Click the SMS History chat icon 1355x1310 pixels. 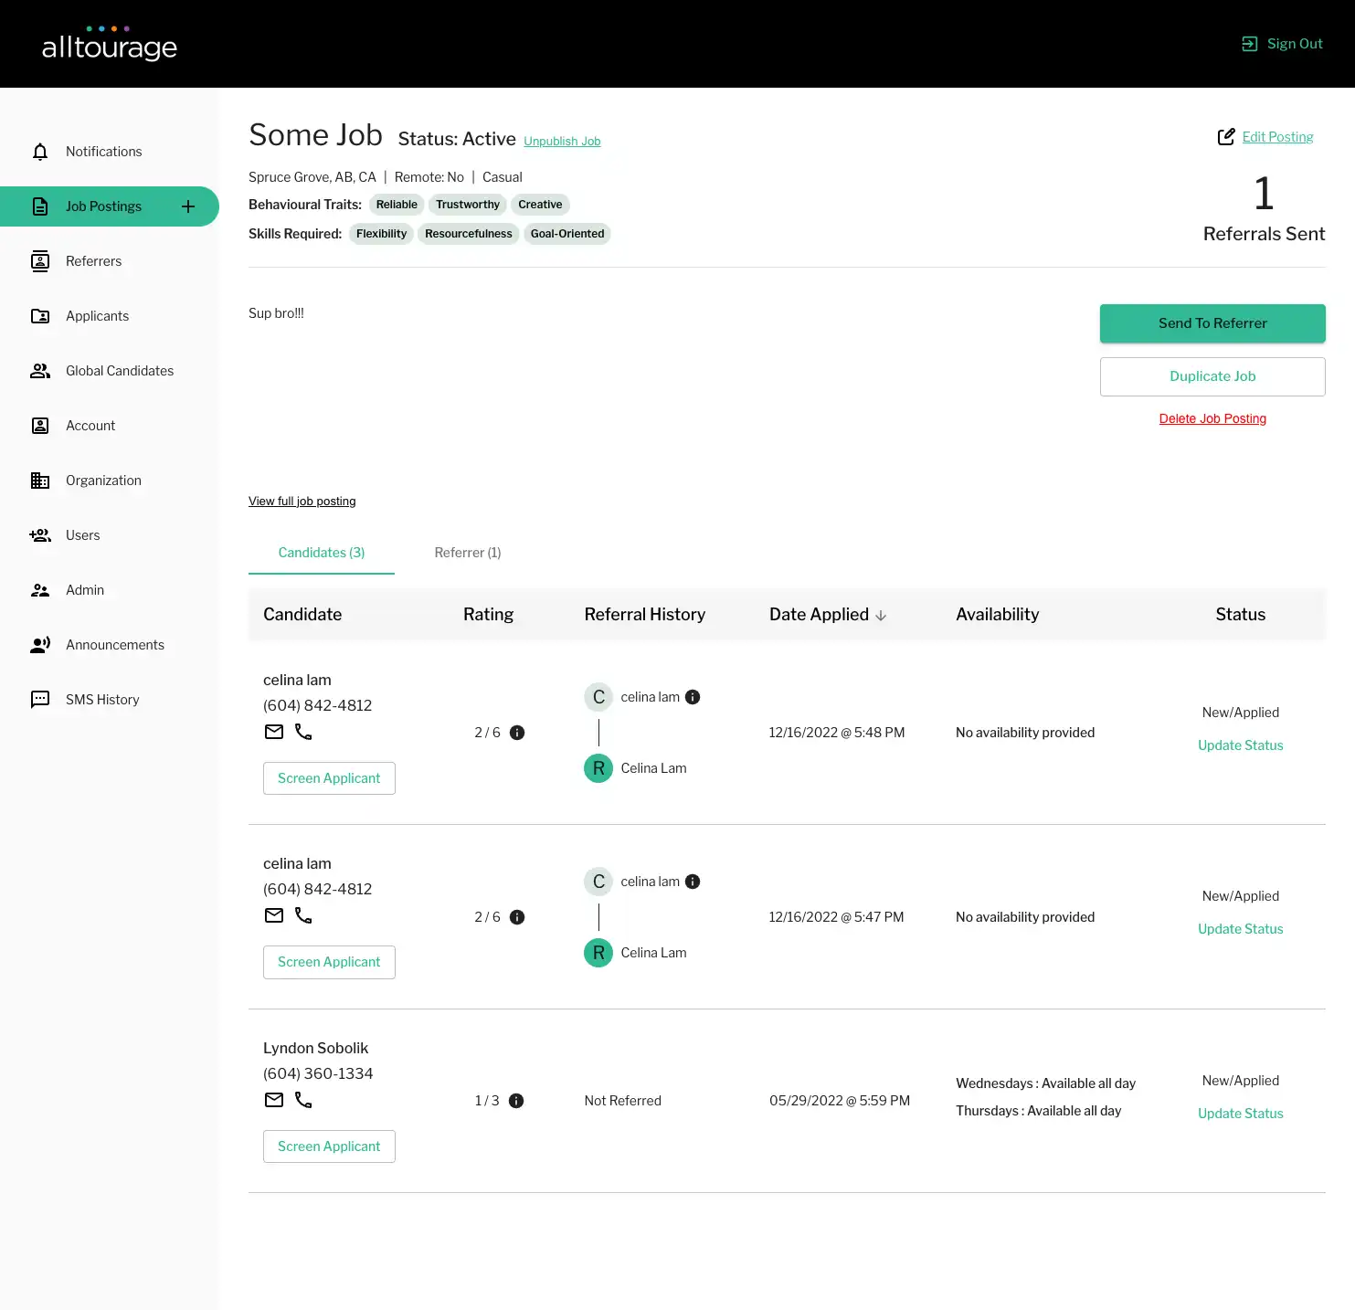40,700
